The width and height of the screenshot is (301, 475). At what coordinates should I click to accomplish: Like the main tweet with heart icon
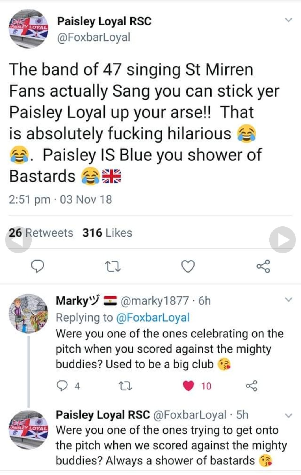pyautogui.click(x=188, y=266)
